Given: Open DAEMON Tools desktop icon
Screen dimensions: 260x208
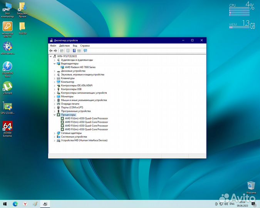Looking at the screenshot, I should click(x=7, y=69).
